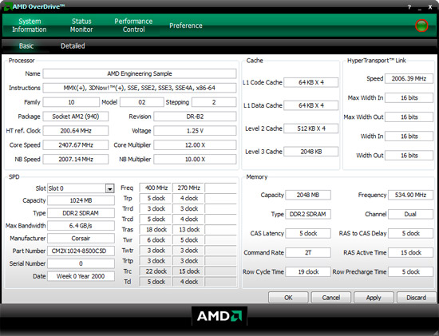This screenshot has height=336, width=439.
Task: Click the 13 clock Tras cell
Action: click(x=188, y=230)
